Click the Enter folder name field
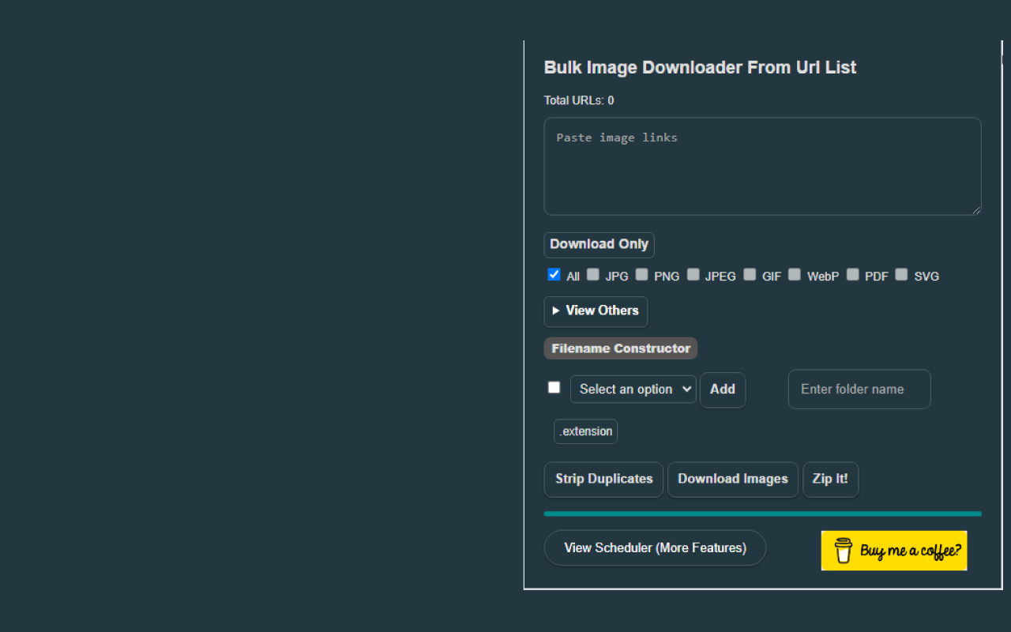This screenshot has height=632, width=1011. 859,389
